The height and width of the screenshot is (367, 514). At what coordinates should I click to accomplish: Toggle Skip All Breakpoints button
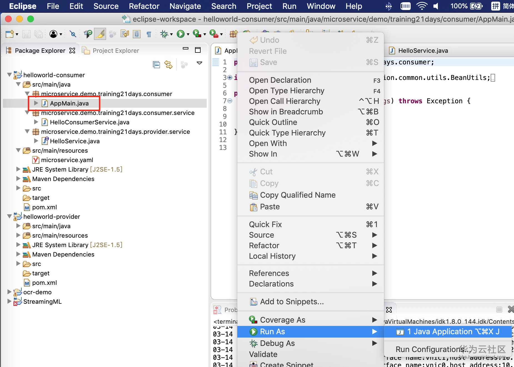point(73,34)
